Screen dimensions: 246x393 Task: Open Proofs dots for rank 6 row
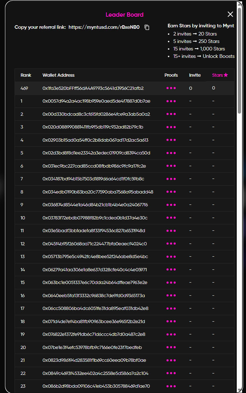click(171, 166)
